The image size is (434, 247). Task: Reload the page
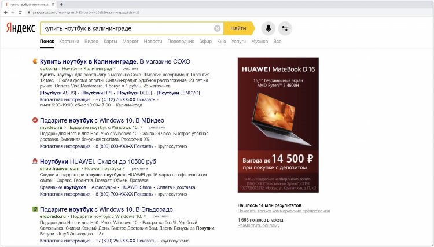pyautogui.click(x=20, y=13)
